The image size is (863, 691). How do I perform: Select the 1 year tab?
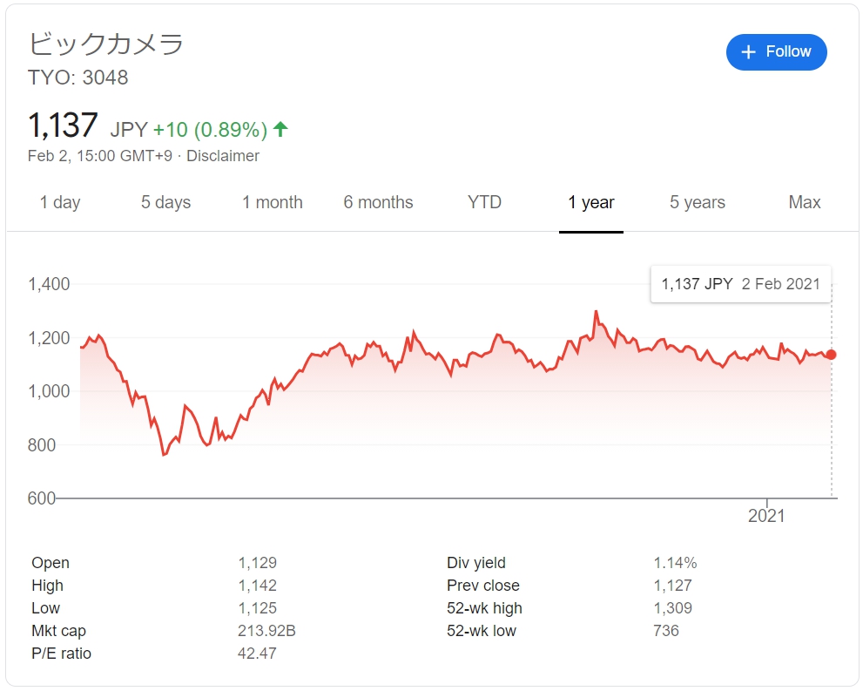point(591,202)
